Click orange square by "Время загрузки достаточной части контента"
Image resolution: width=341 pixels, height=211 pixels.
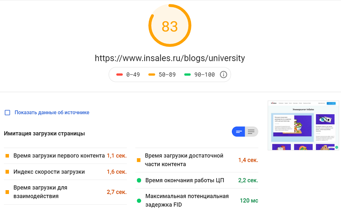click(x=139, y=160)
